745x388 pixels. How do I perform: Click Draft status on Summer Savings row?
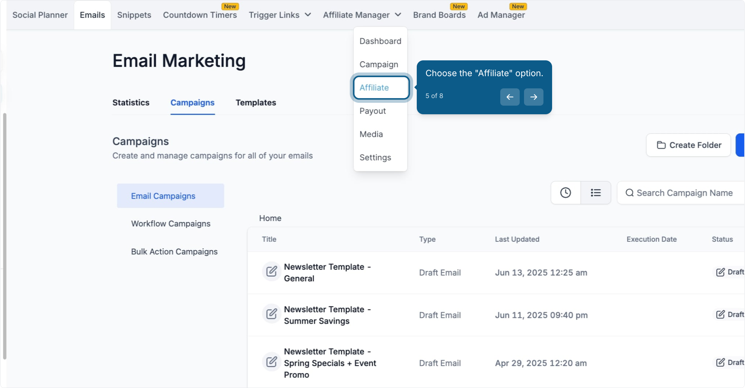730,315
